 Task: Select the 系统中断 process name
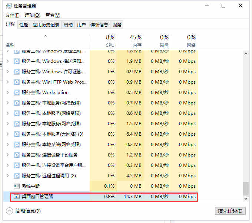pos(31,186)
